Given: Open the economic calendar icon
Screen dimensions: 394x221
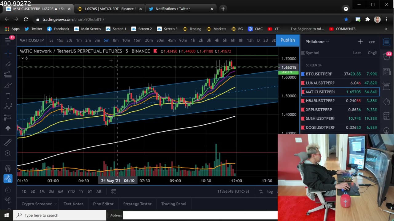Looking at the screenshot, I should pos(387,116).
